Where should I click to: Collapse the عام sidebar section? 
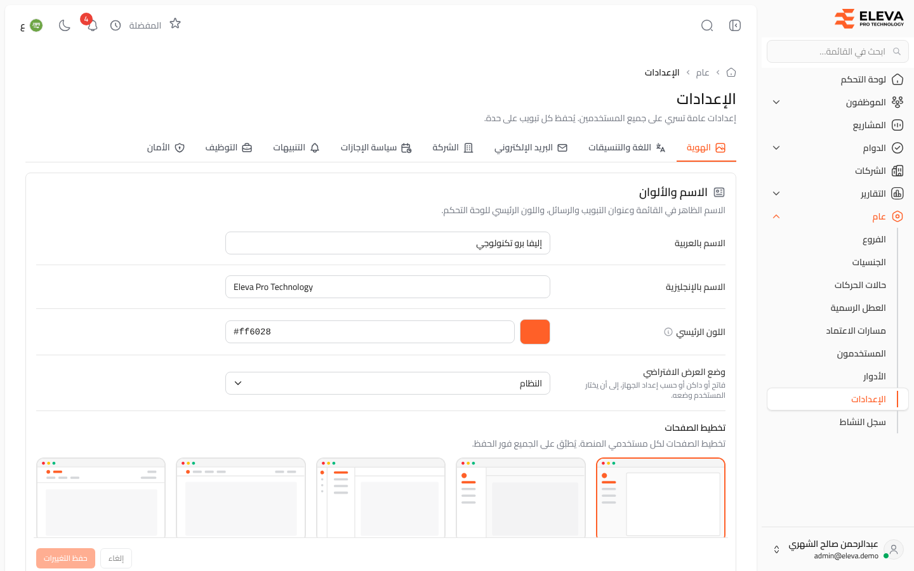776,216
